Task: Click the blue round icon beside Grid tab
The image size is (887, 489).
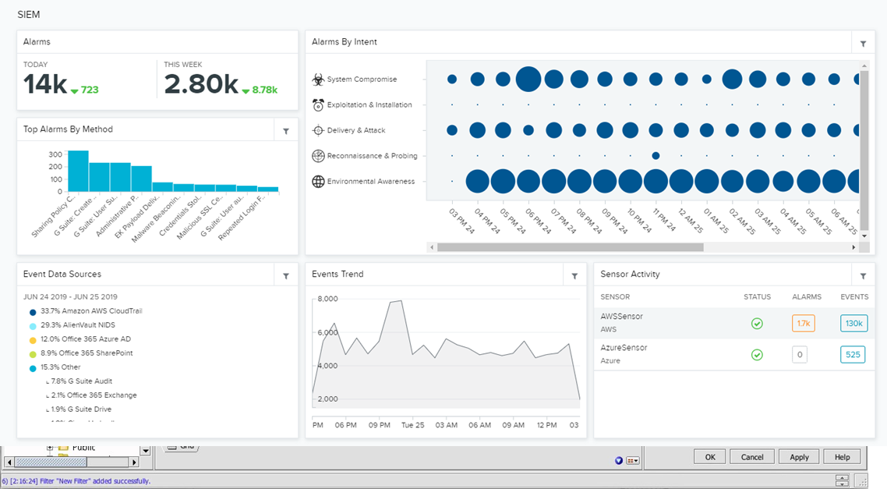Action: [619, 461]
